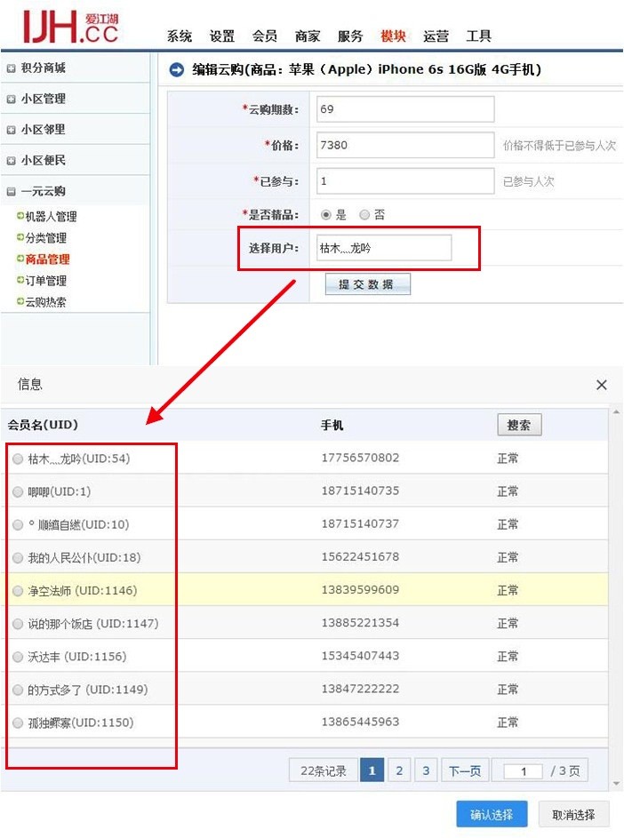Select user 唧唧 (UID:1)

point(18,491)
